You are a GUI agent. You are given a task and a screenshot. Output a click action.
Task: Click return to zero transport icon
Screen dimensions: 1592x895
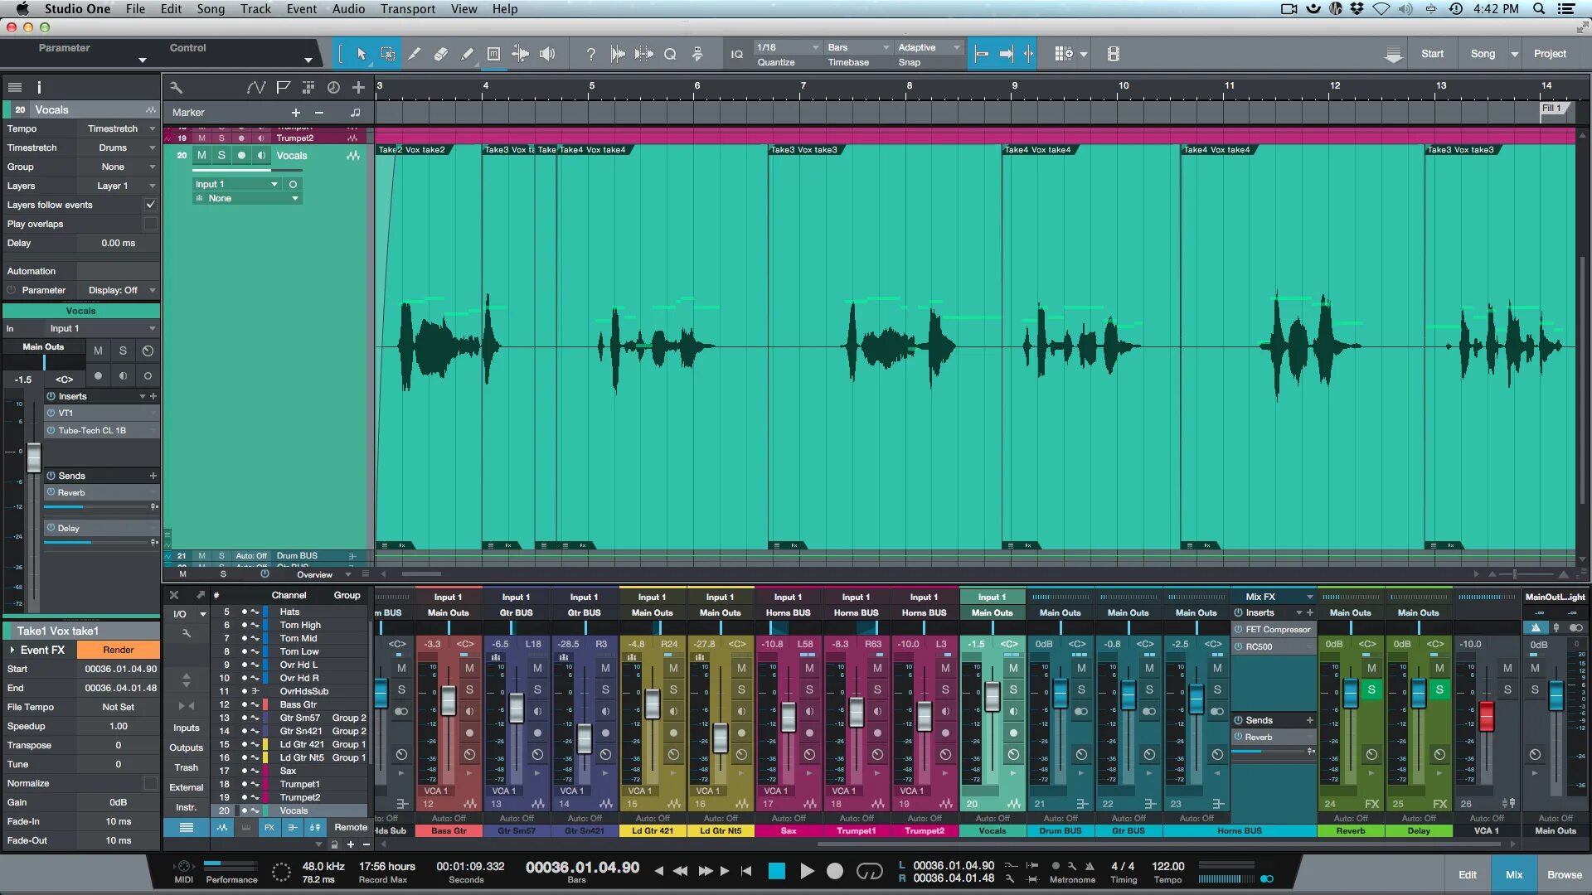746,871
